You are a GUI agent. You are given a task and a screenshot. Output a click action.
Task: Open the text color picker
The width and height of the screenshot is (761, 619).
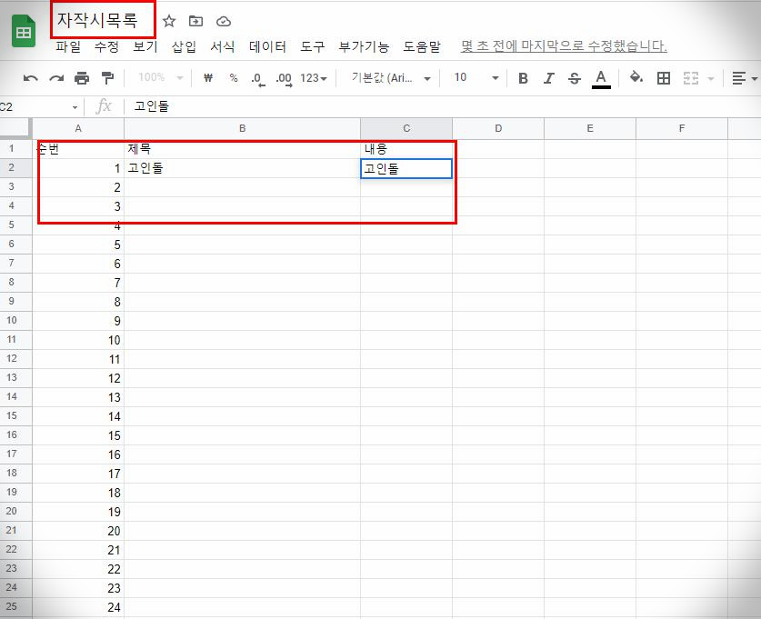601,78
